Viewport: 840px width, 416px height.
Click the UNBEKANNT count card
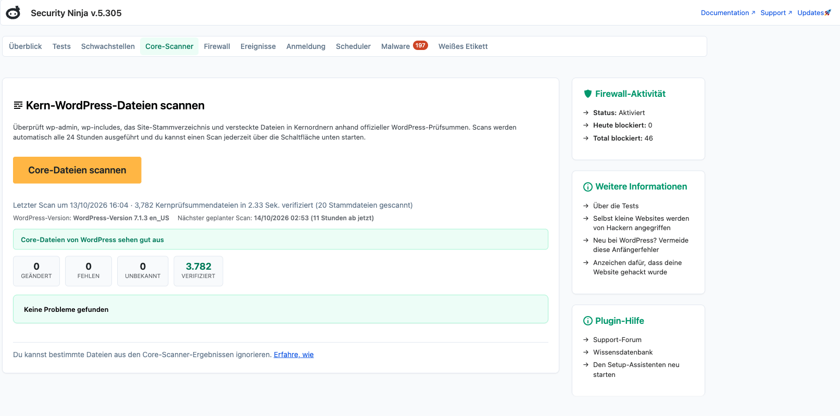pos(143,271)
